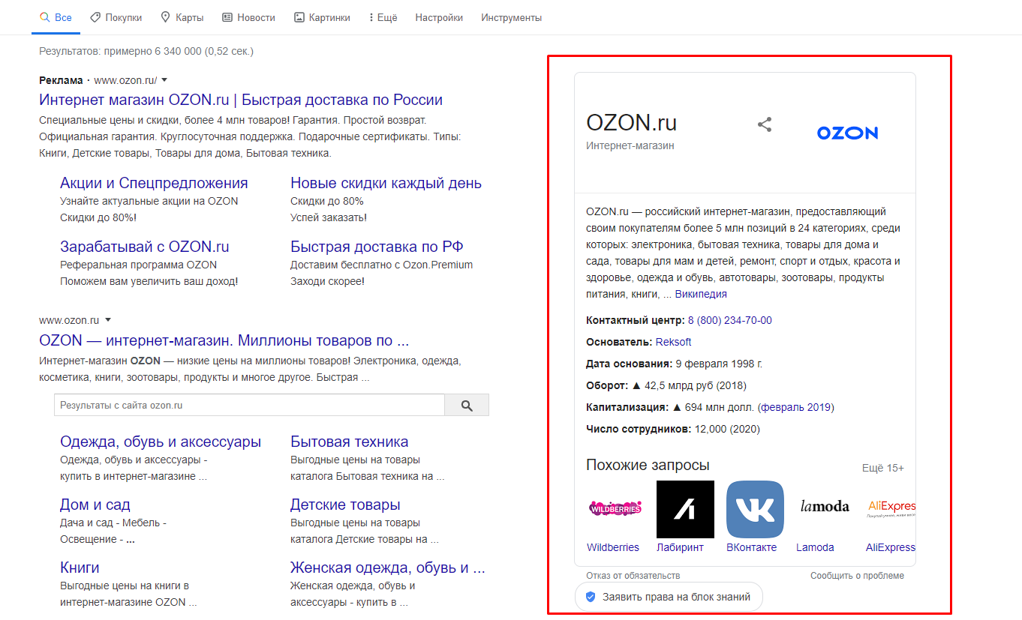Select the Все search tab

55,17
